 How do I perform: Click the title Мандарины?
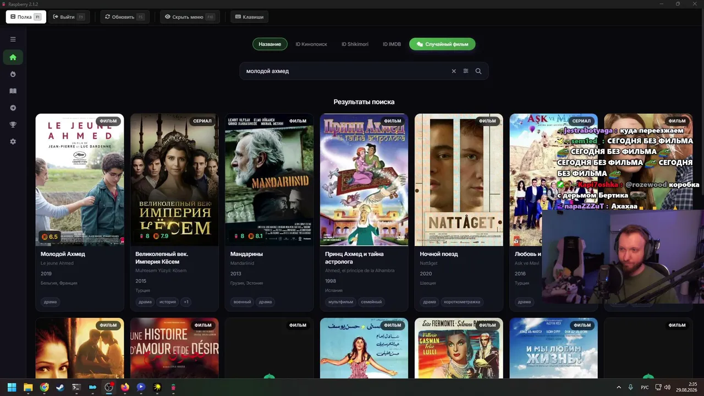click(x=246, y=254)
